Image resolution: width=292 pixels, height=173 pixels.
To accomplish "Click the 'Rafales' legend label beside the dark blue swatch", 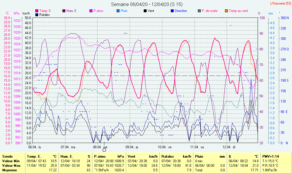I will [44, 15].
